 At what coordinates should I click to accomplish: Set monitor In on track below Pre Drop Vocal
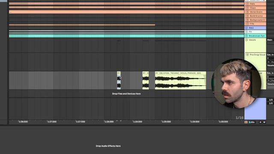point(268,80)
